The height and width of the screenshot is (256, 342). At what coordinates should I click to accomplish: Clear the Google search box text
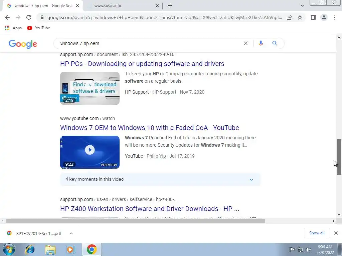point(246,43)
